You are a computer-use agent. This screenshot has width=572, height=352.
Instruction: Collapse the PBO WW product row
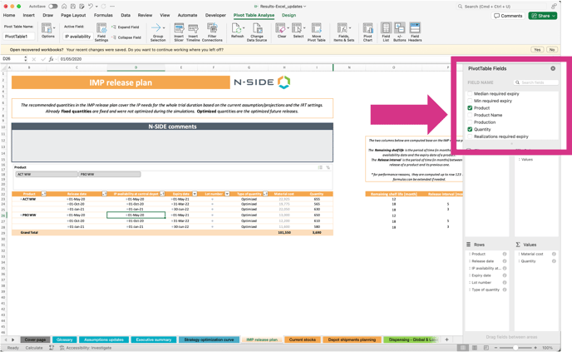tap(21, 215)
